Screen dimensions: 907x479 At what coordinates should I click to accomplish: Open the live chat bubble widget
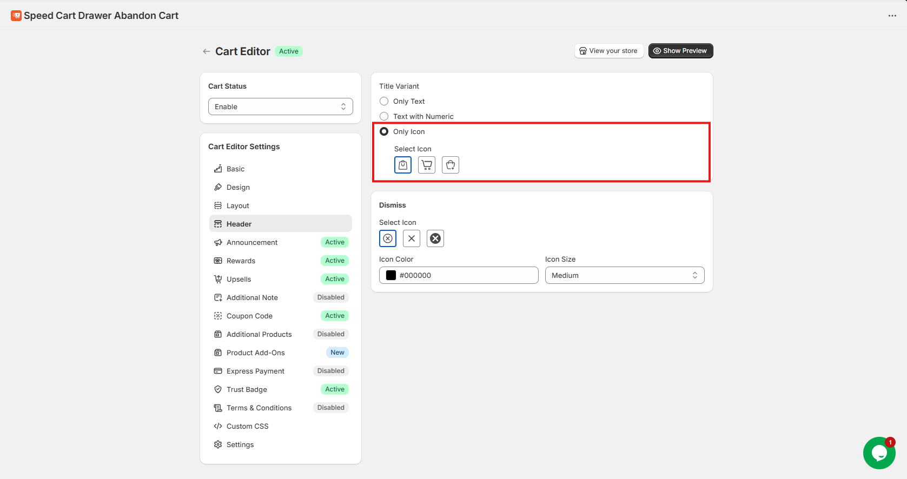click(x=879, y=453)
